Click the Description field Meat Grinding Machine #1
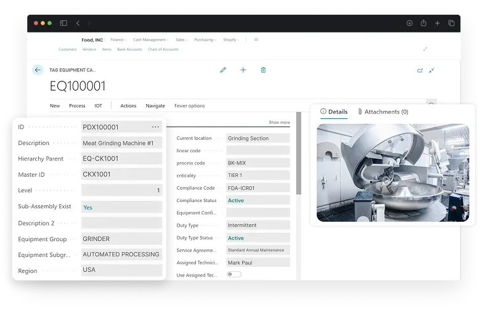Screen dimensions: 488x313 (x=121, y=143)
